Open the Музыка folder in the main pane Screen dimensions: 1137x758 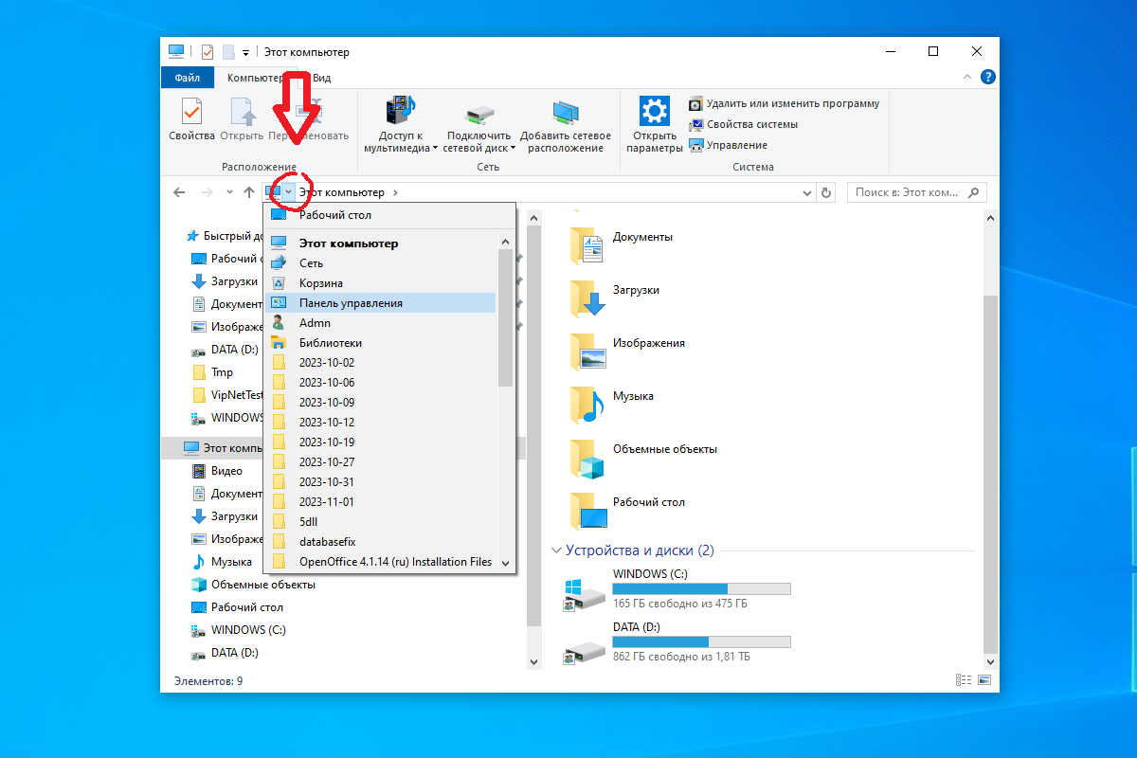(x=614, y=405)
